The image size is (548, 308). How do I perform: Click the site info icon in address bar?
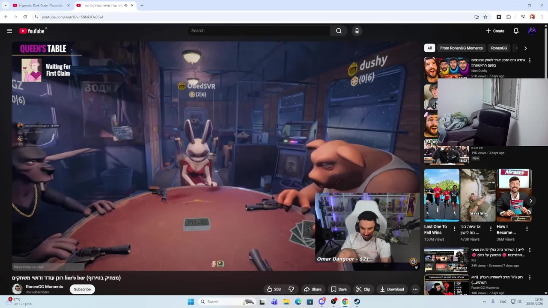coord(36,17)
